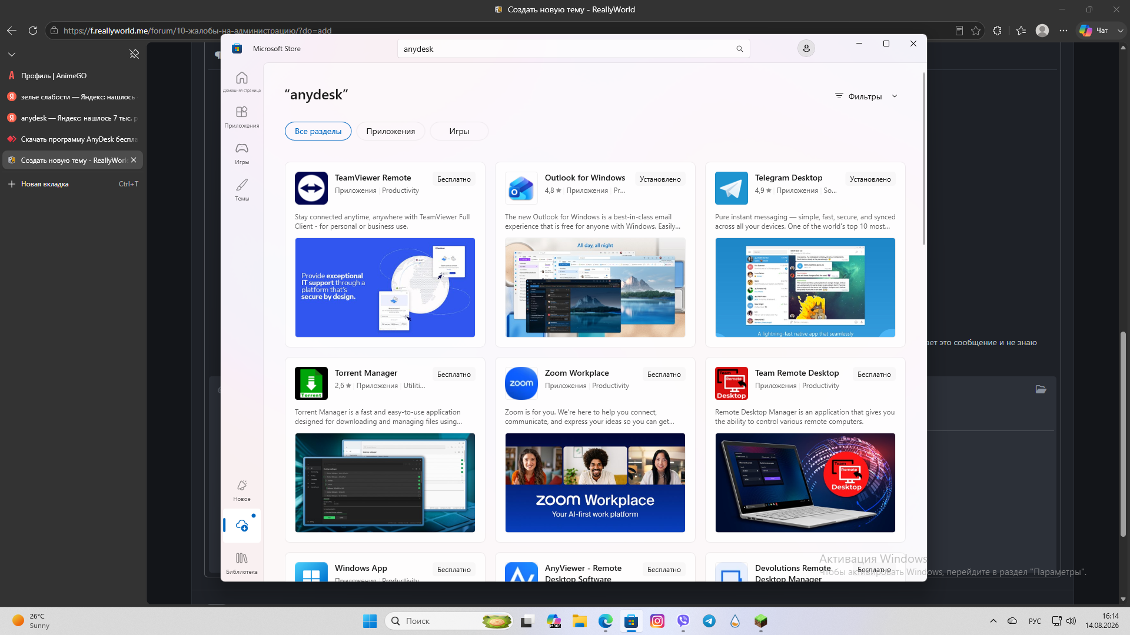Open the Apps section in Store sidebar
The height and width of the screenshot is (635, 1130).
pyautogui.click(x=242, y=116)
